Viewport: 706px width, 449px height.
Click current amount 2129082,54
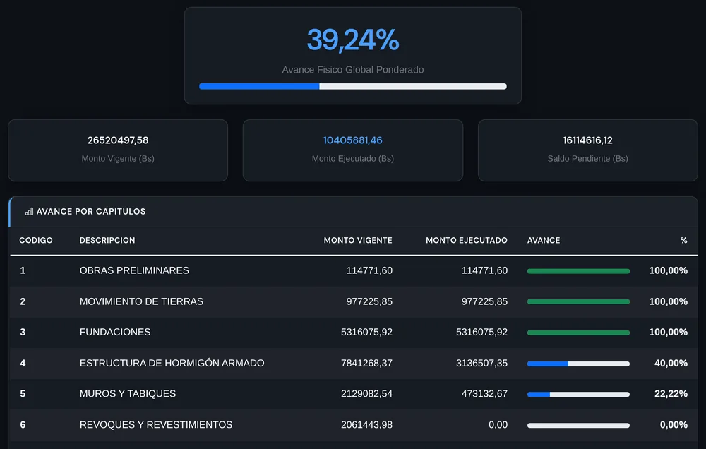tap(366, 394)
